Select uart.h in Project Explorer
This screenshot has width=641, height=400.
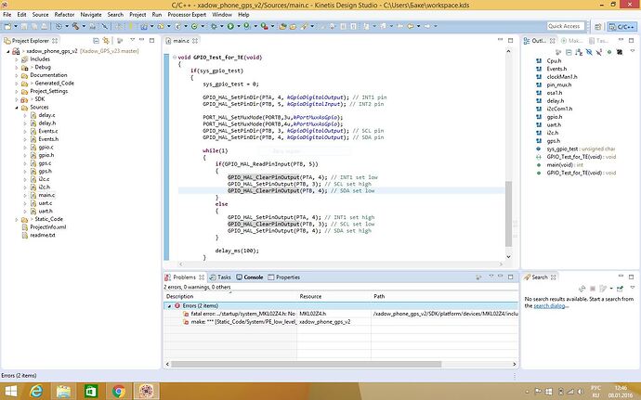(x=42, y=212)
